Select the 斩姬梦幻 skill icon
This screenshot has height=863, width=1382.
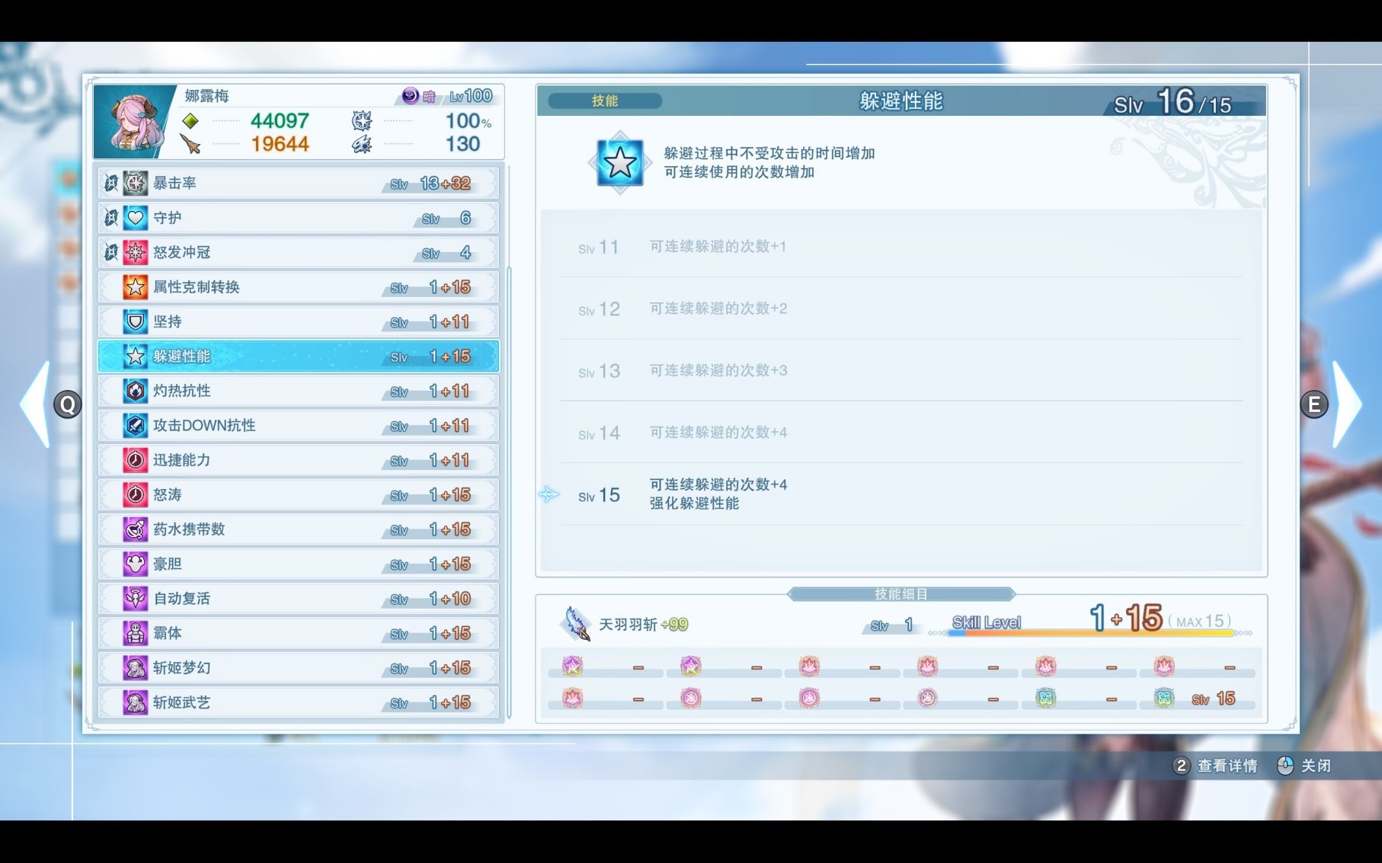(x=134, y=667)
